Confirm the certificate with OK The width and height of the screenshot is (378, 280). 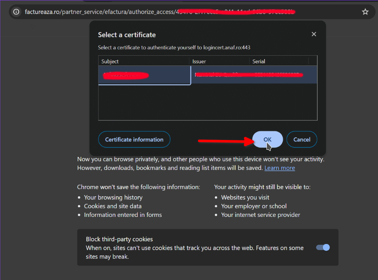click(267, 139)
